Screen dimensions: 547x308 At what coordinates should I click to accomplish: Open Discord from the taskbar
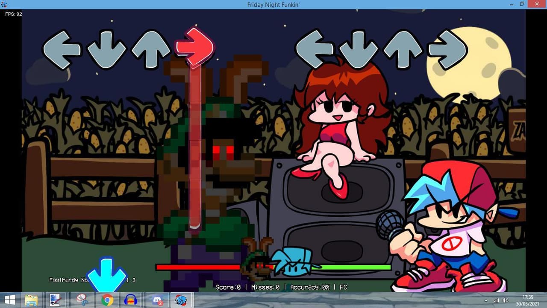(x=157, y=300)
